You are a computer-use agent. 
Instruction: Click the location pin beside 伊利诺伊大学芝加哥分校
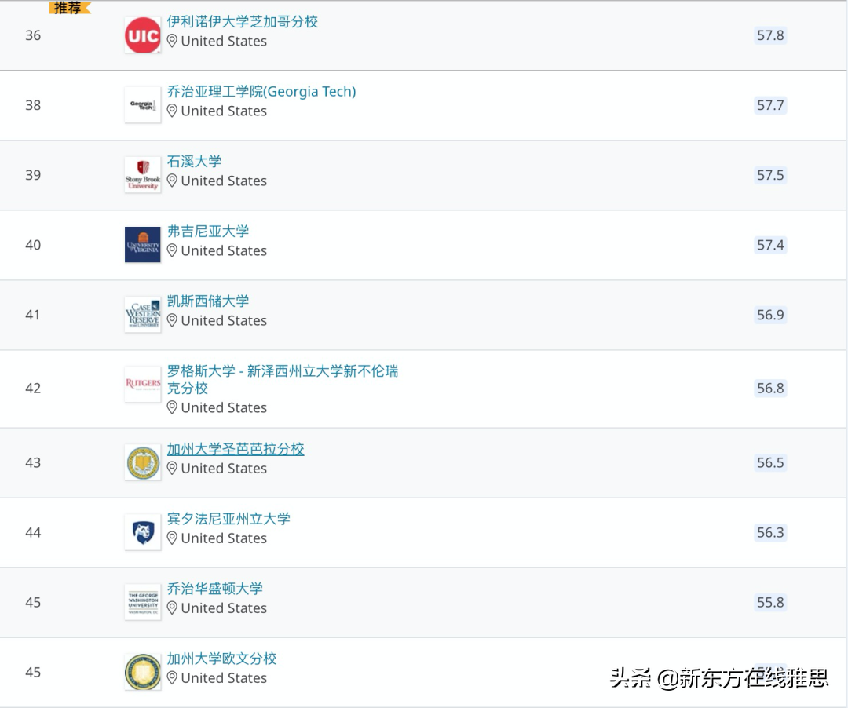coord(172,41)
